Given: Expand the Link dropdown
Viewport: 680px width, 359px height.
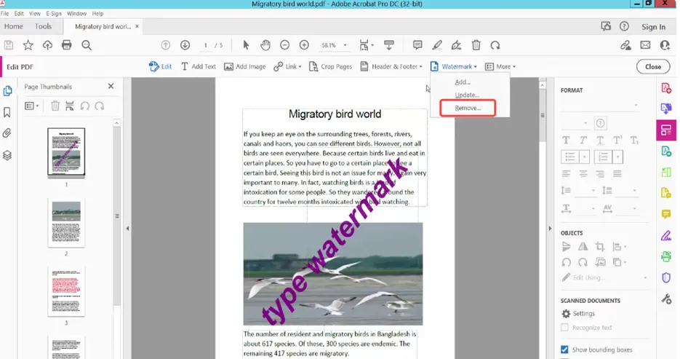Looking at the screenshot, I should (300, 67).
